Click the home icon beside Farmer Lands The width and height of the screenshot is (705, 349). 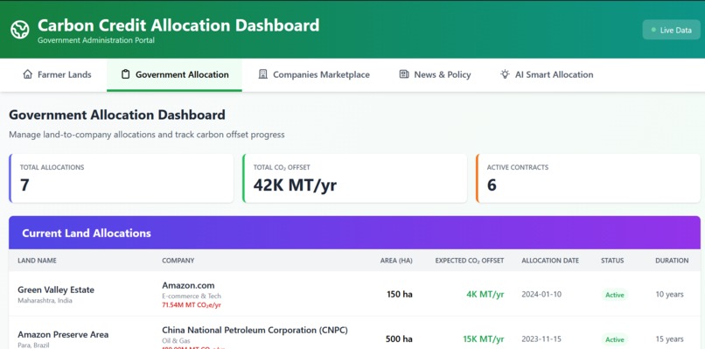click(28, 74)
